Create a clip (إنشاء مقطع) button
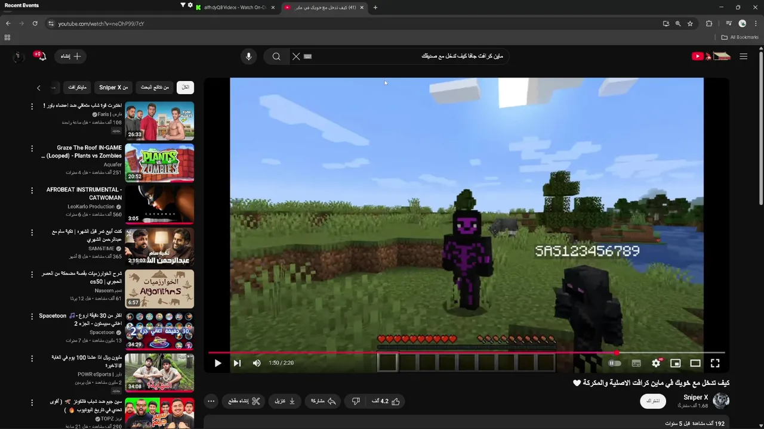The height and width of the screenshot is (429, 764). [244, 401]
